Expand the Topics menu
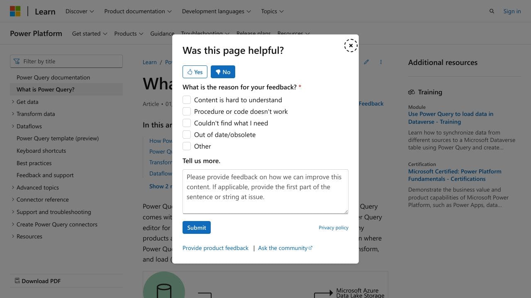 coord(272,11)
